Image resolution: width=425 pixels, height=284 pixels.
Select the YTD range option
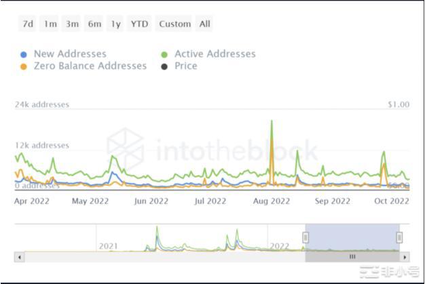tap(139, 24)
